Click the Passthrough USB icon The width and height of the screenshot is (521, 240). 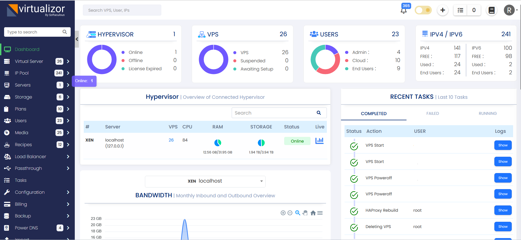point(7,168)
